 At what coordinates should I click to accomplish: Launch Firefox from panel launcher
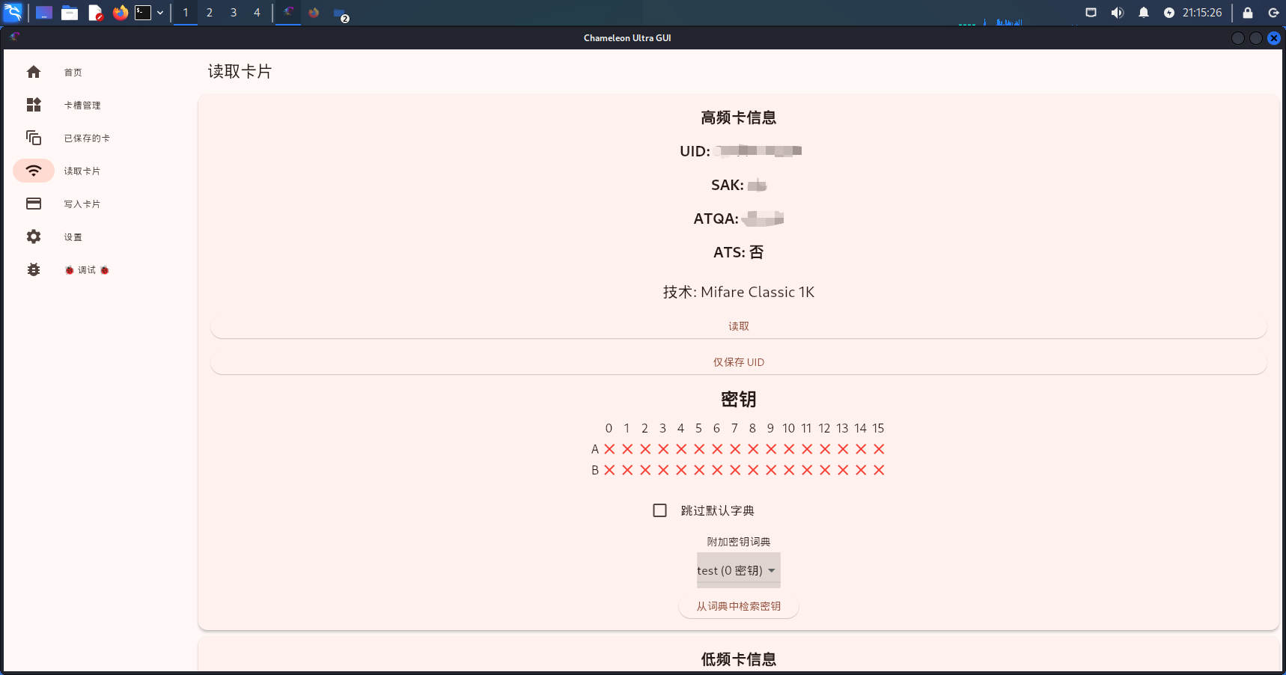coord(120,13)
